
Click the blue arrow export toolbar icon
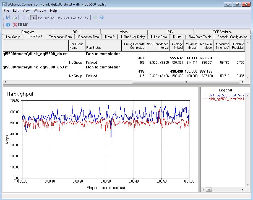[x=101, y=17]
